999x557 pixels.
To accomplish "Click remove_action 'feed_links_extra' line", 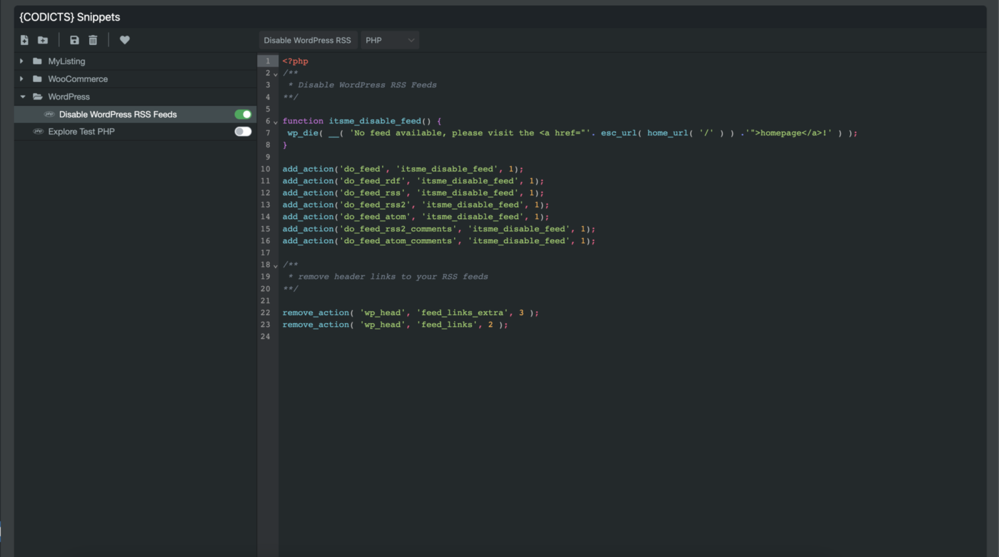I will coord(410,313).
